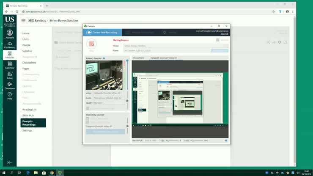The width and height of the screenshot is (313, 176).
Task: Open the Canvas Inbox icon
Action: (x=10, y=75)
